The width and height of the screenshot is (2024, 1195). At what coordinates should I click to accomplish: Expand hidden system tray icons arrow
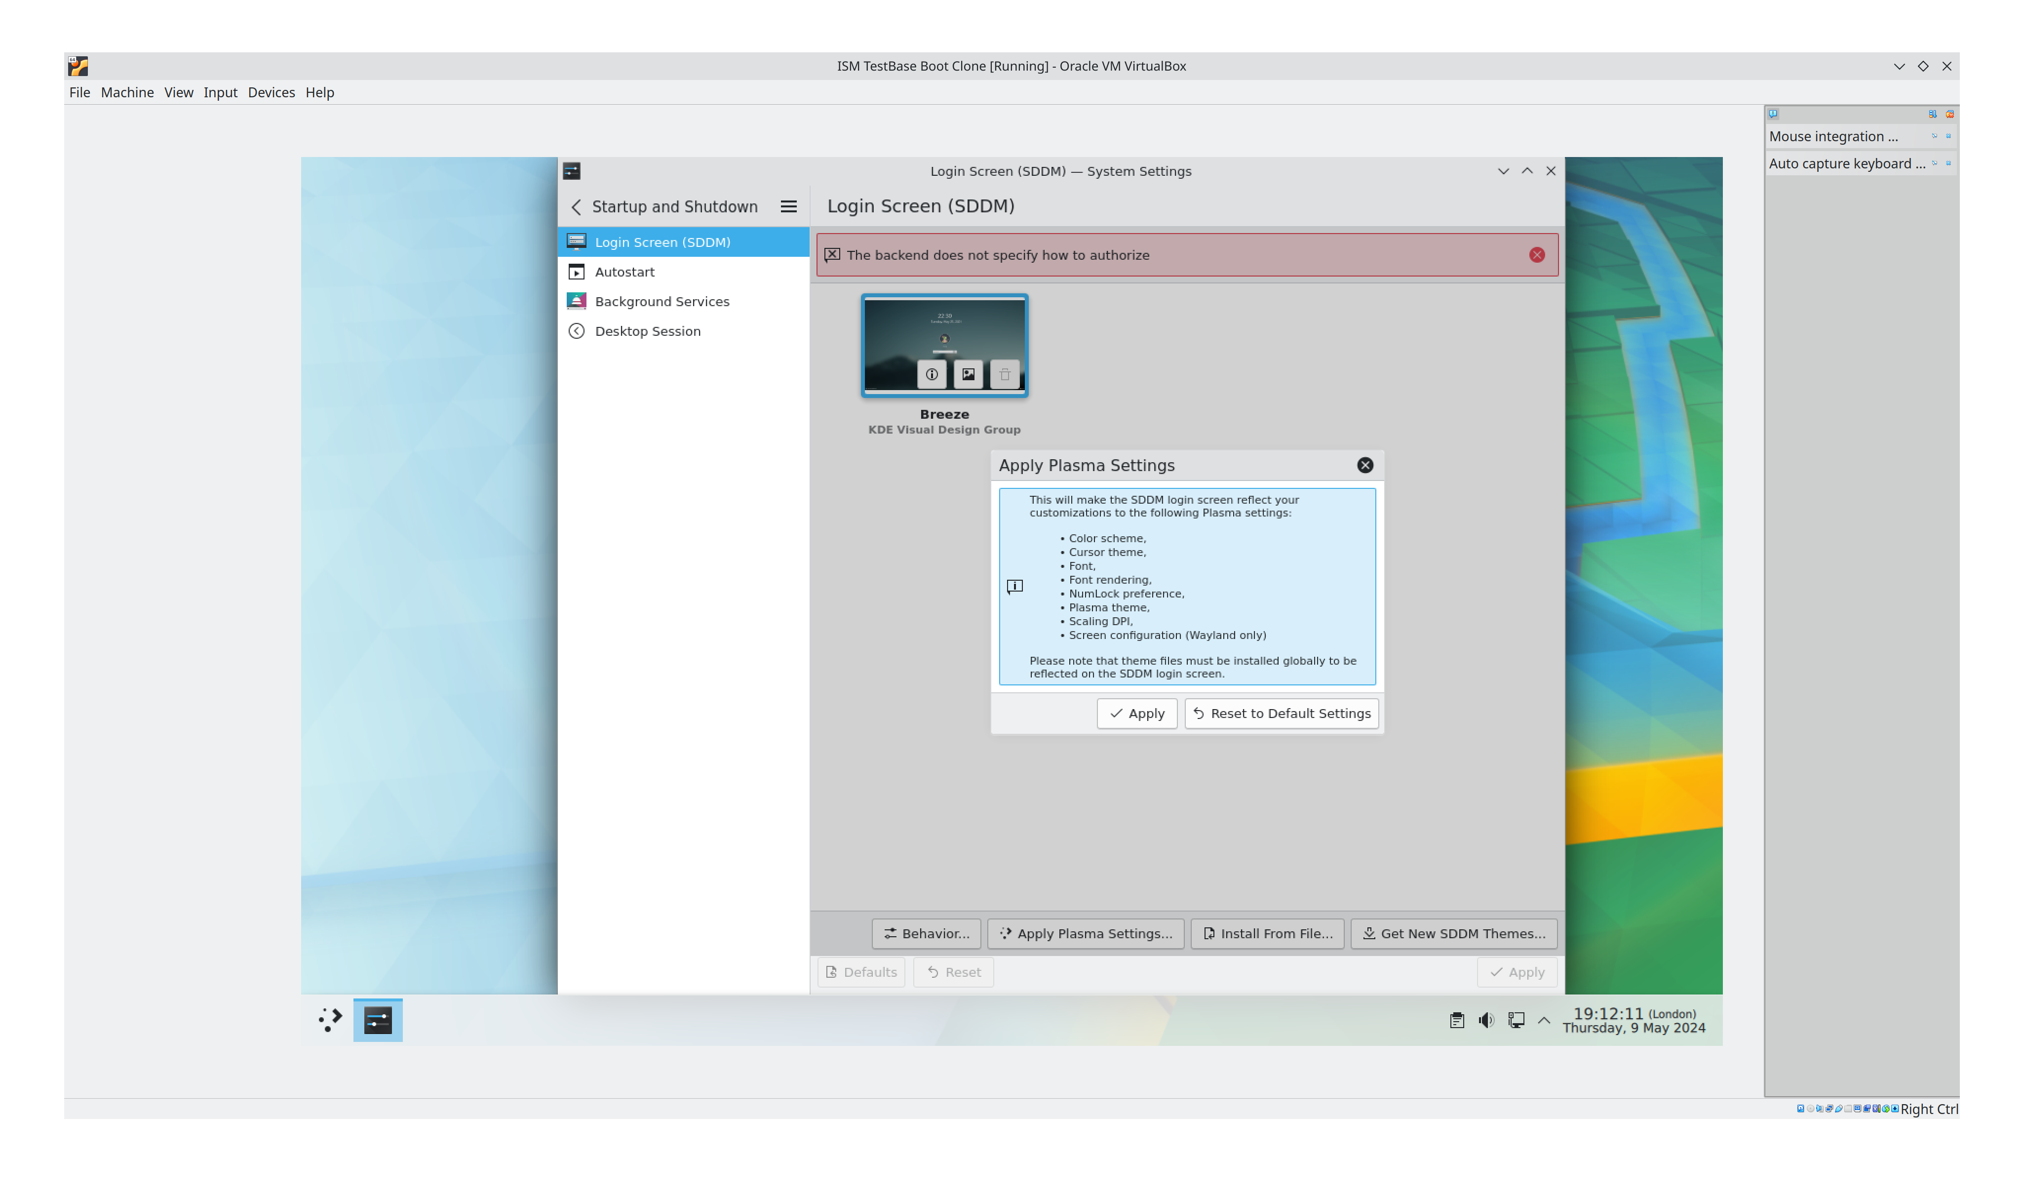click(x=1544, y=1020)
